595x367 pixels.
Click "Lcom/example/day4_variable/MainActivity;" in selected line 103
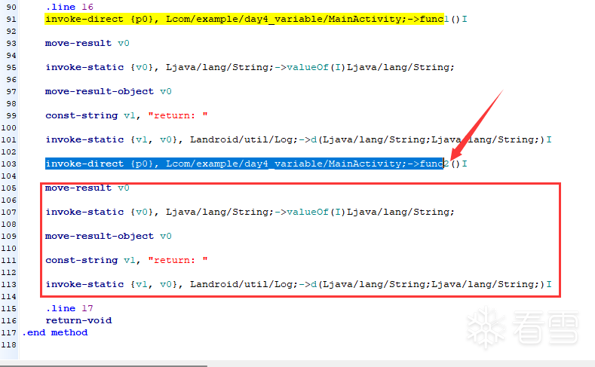click(287, 164)
